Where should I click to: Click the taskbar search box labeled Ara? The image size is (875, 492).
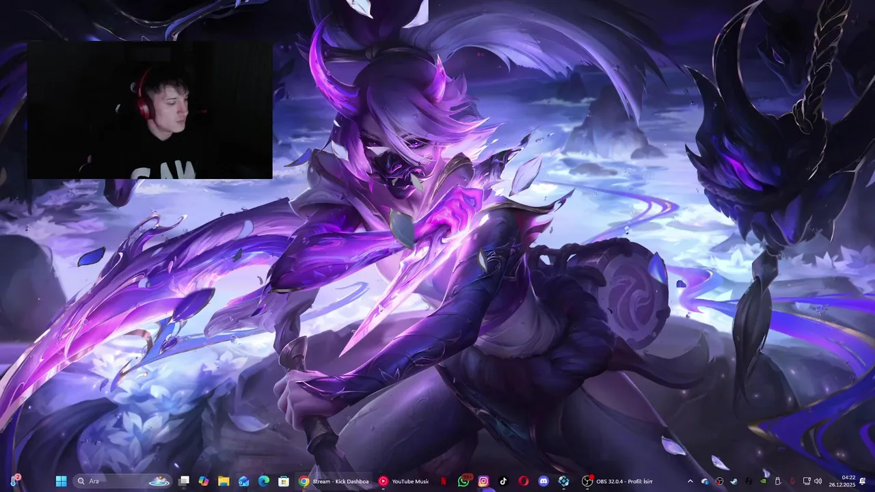122,481
